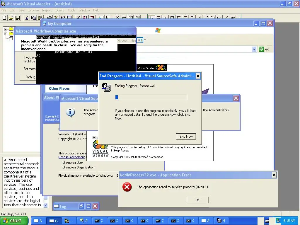This screenshot has height=225, width=300.
Task: Expand the first tree folder plus sign
Action: coord(6,29)
